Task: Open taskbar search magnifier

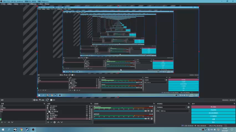Action: click(9, 129)
